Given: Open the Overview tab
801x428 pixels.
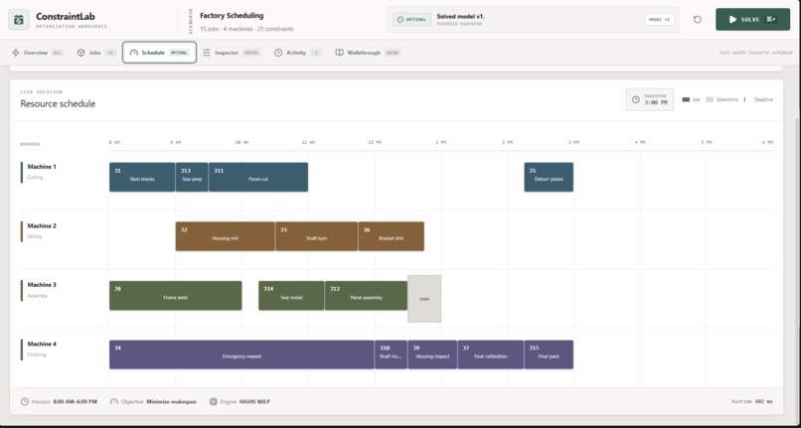Looking at the screenshot, I should pyautogui.click(x=38, y=53).
